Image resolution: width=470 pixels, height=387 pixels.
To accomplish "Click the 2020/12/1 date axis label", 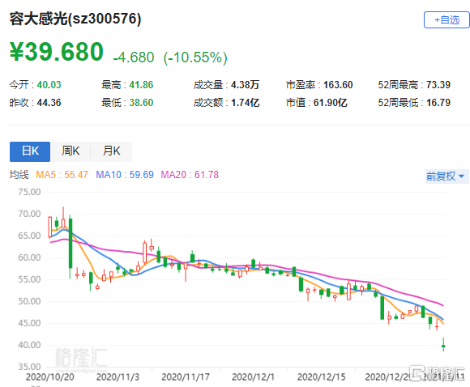I will click(254, 376).
